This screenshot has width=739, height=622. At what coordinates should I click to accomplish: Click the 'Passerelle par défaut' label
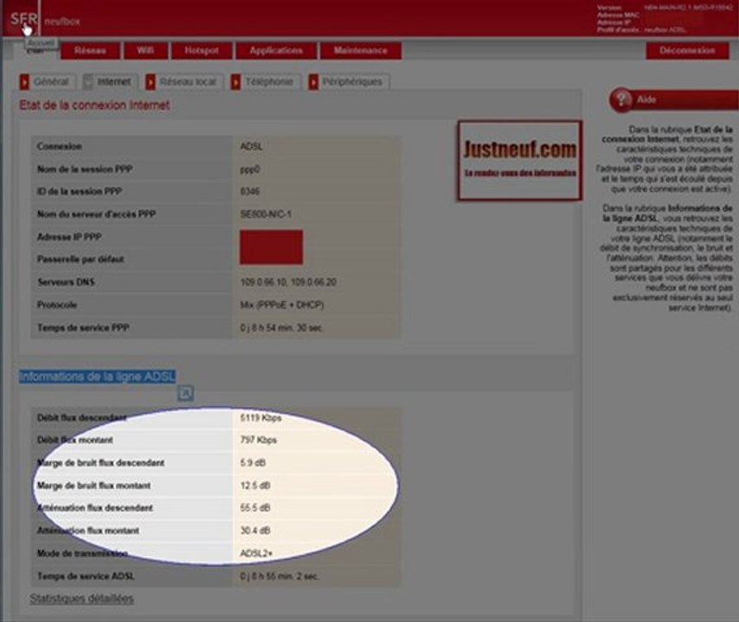coord(80,259)
